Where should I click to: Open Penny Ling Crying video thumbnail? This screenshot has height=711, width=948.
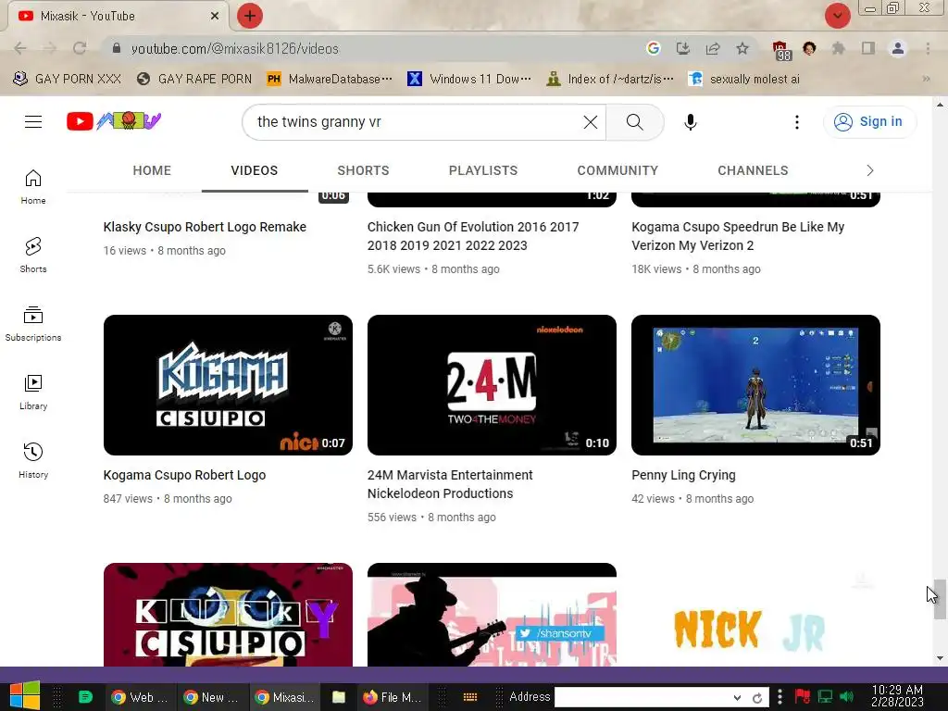[755, 384]
